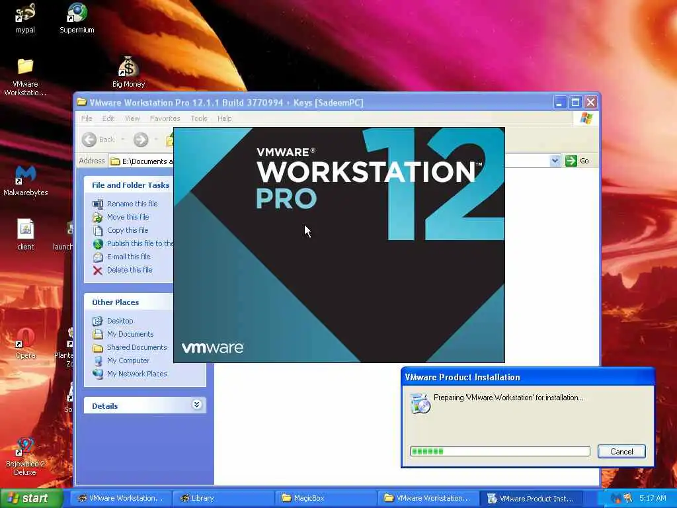Launch the Opera browser shortcut

click(x=26, y=343)
